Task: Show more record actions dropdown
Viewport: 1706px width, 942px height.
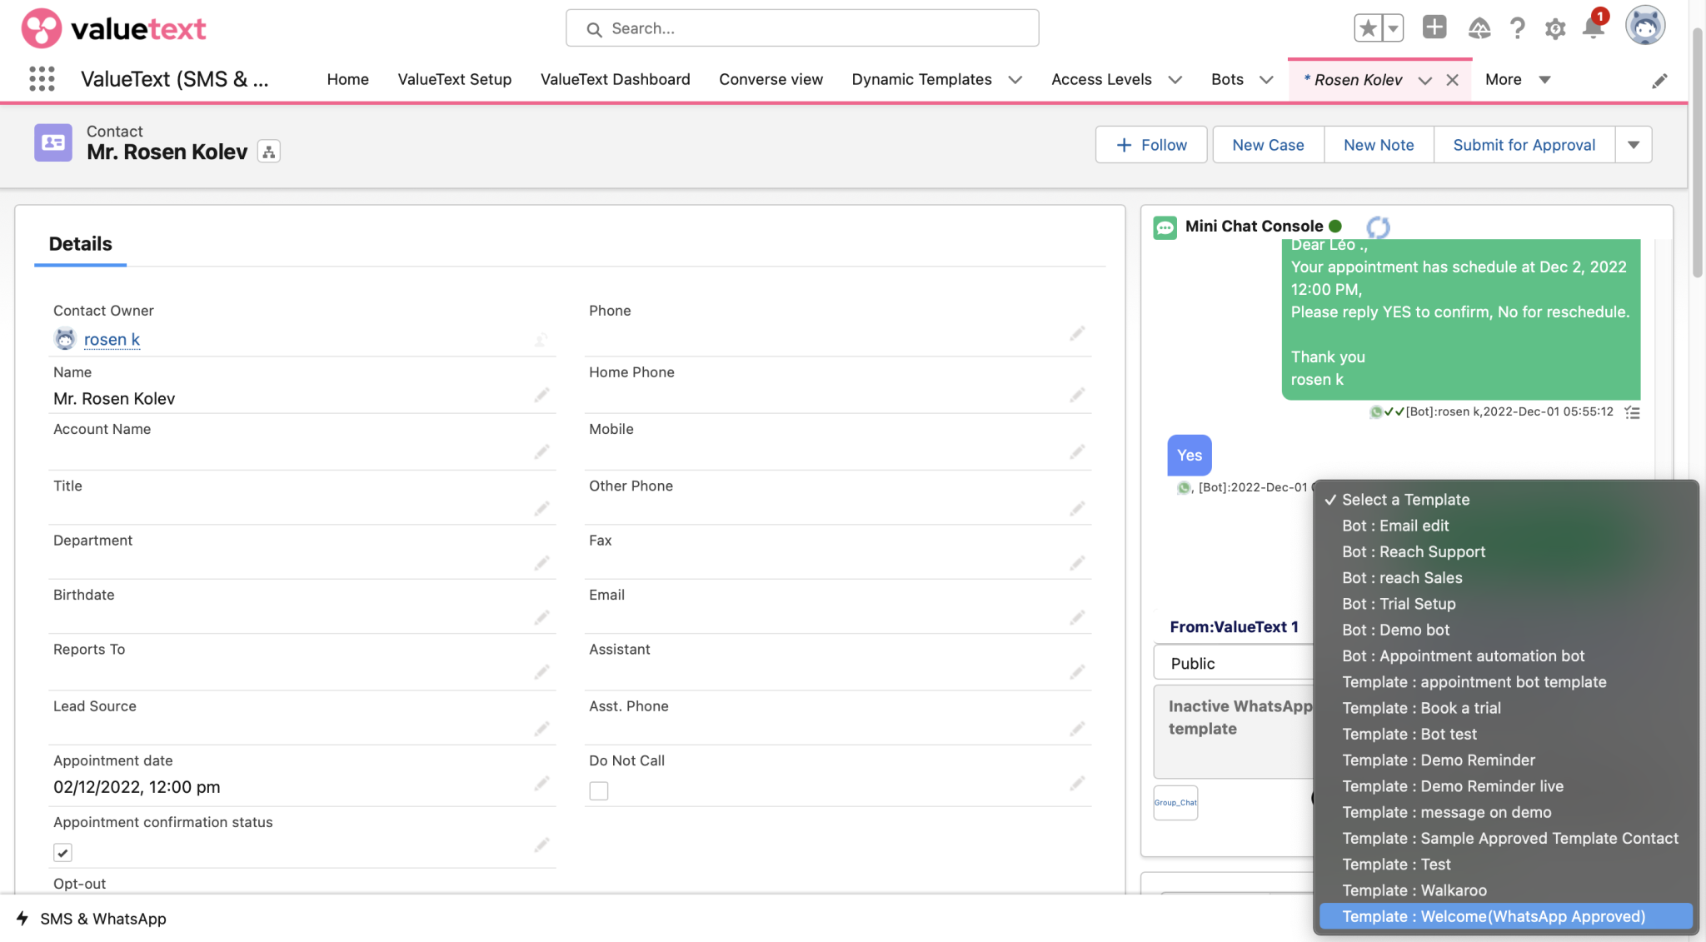Action: (x=1634, y=145)
